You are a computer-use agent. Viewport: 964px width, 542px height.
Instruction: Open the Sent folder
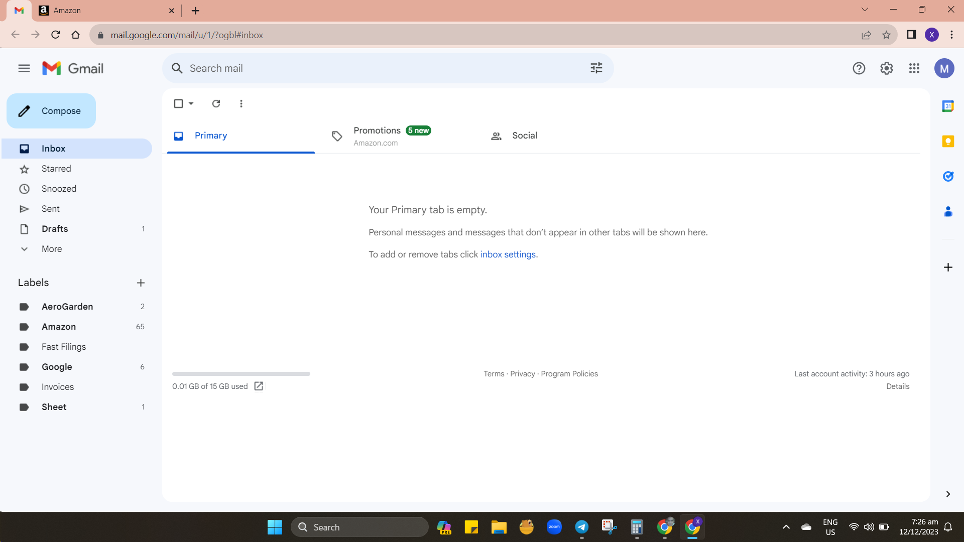pyautogui.click(x=77, y=209)
